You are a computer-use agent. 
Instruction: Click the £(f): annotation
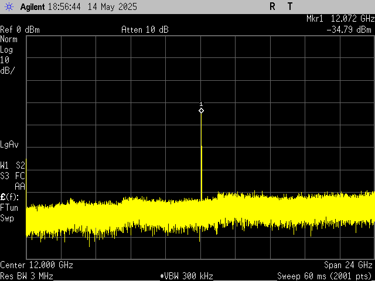coord(9,197)
